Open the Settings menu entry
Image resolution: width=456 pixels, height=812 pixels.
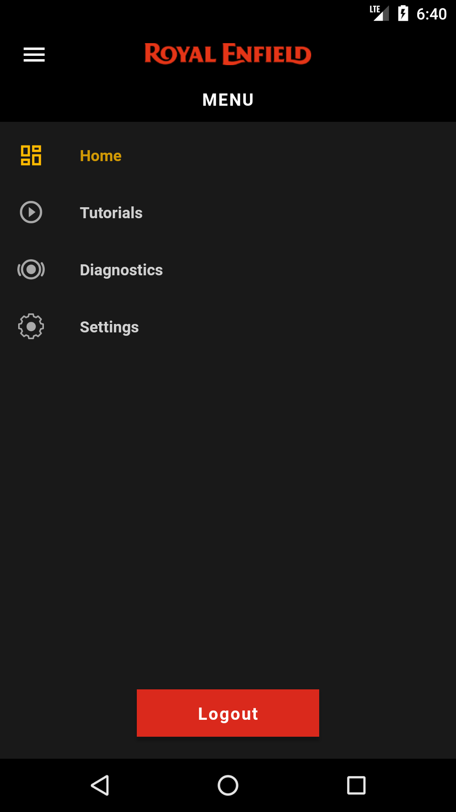228,327
